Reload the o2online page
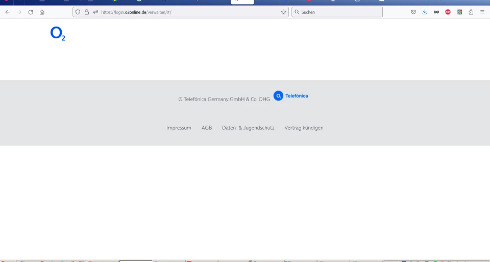Image resolution: width=490 pixels, height=262 pixels. click(x=31, y=12)
